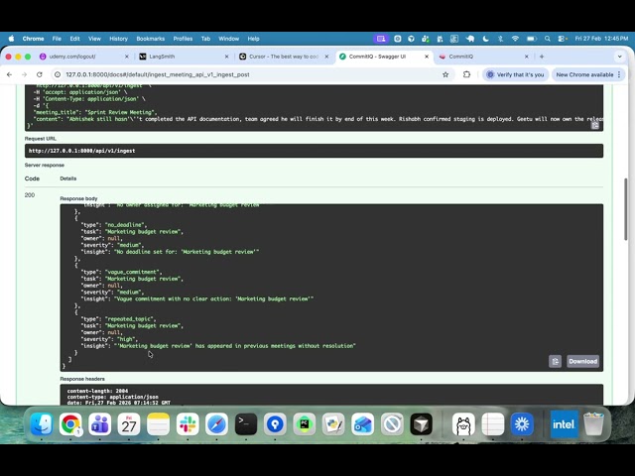Switch to the udemy.com/logout tab
This screenshot has height=476, width=635.
tap(83, 57)
